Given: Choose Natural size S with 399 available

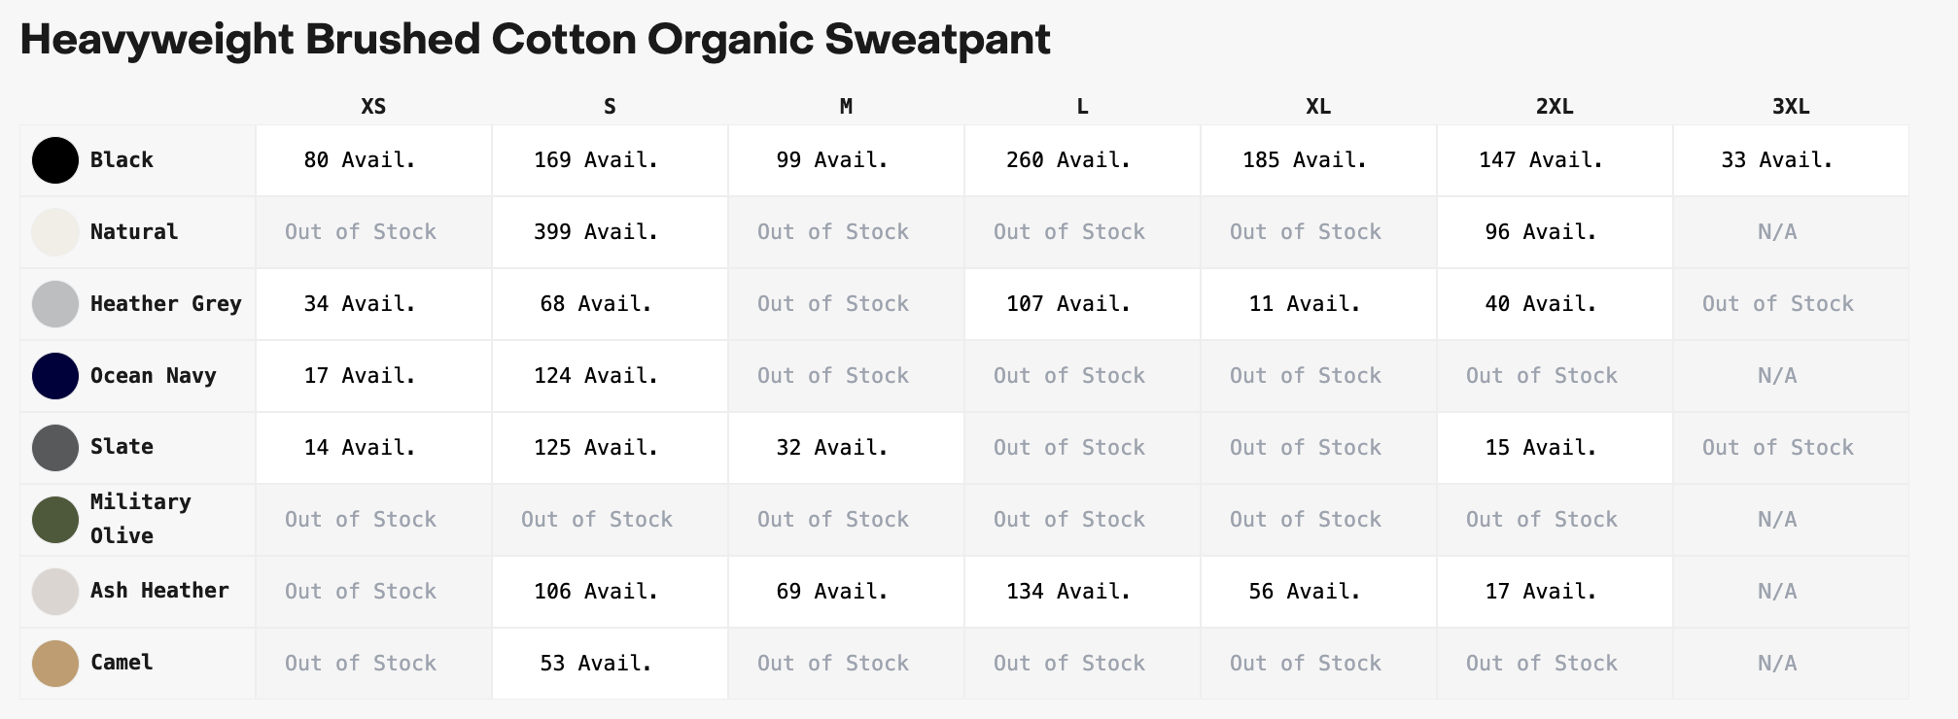Looking at the screenshot, I should click(610, 232).
